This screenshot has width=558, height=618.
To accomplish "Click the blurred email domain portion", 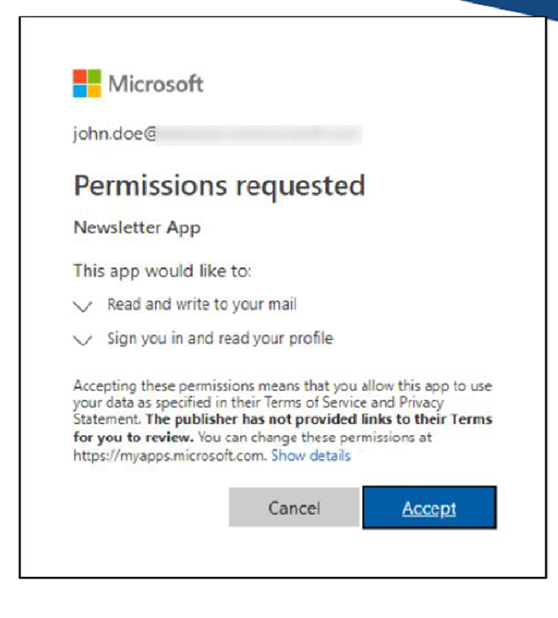I will click(x=259, y=135).
